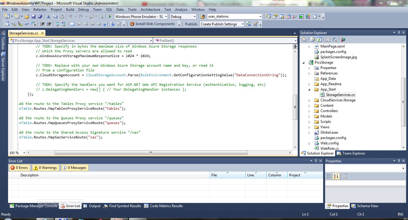Toggle the 0 Warnings filter

coord(45,168)
